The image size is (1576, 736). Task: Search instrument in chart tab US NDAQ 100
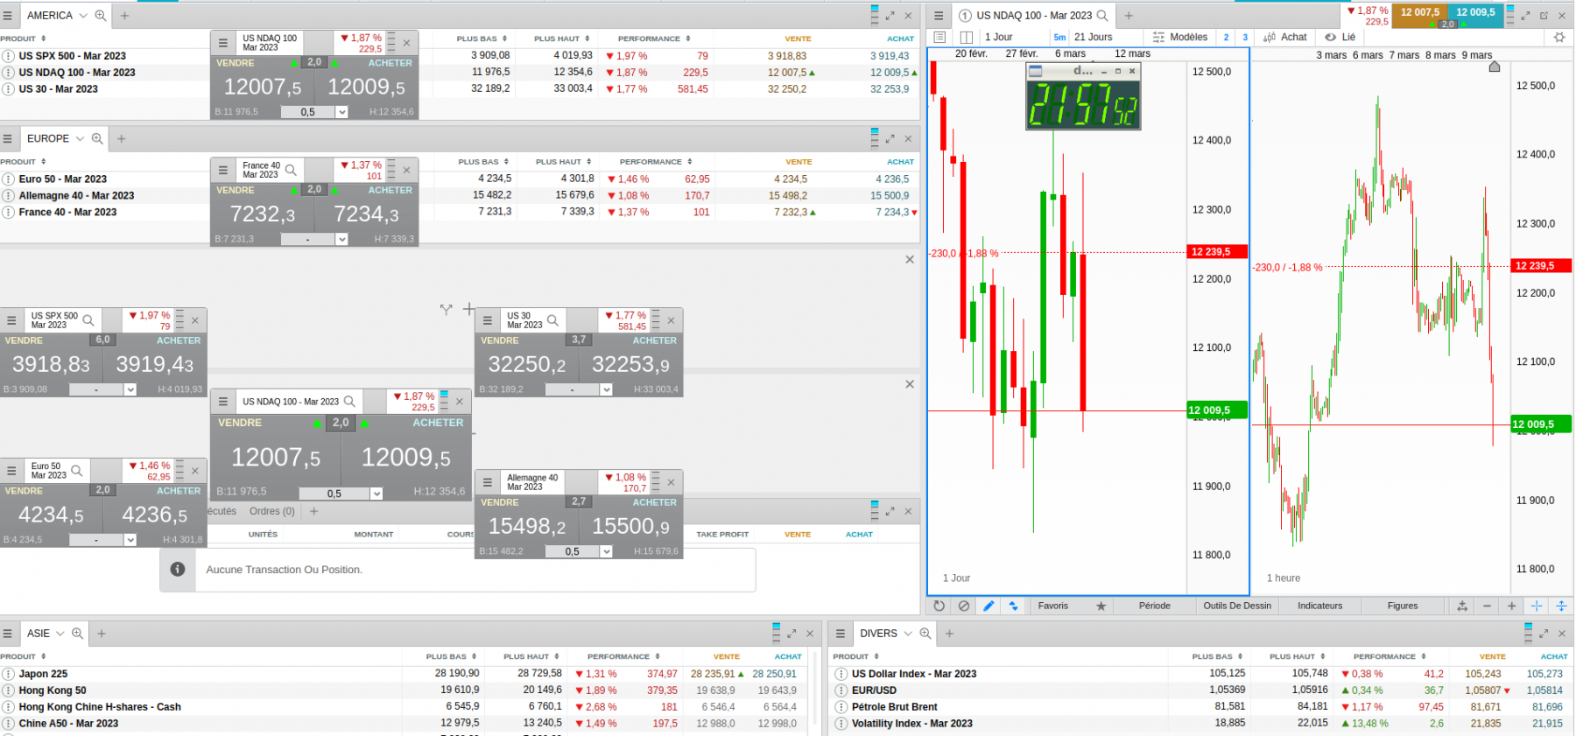[x=1102, y=16]
